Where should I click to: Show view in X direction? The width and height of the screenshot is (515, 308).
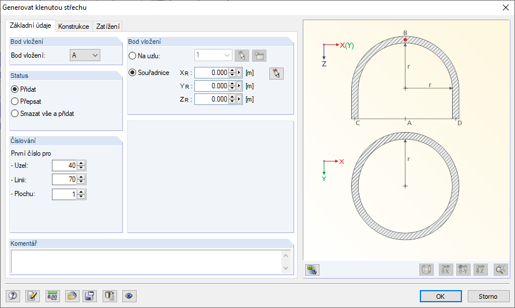(446, 270)
